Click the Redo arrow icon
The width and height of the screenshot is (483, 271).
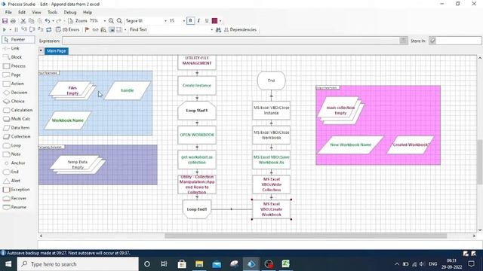[x=59, y=21]
